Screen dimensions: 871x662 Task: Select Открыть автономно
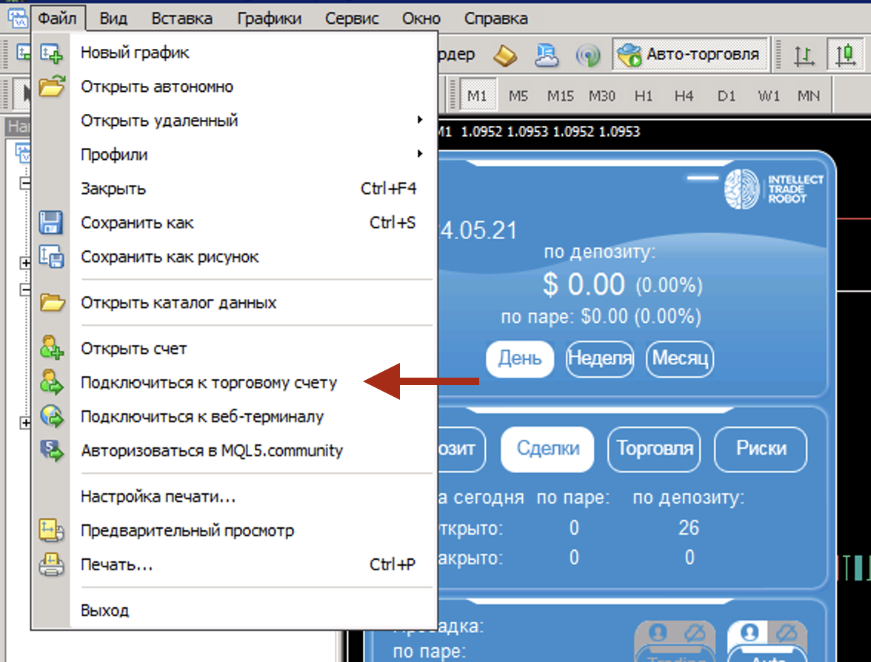click(x=234, y=87)
